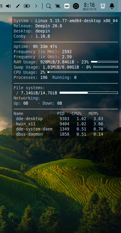The width and height of the screenshot is (121, 233).
Task: Launch the screenshot capture tool icon
Action: (57, 6)
